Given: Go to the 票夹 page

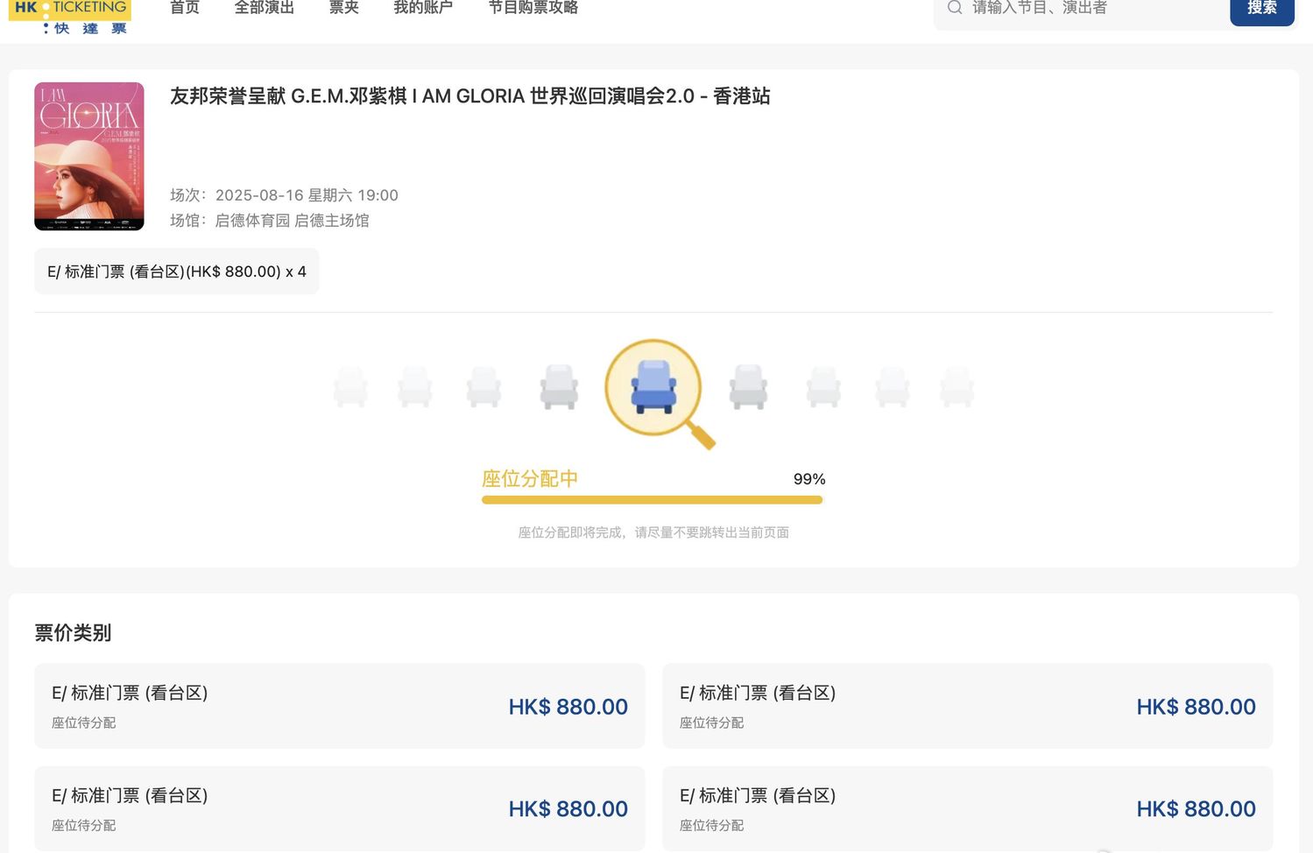Looking at the screenshot, I should coord(344,8).
